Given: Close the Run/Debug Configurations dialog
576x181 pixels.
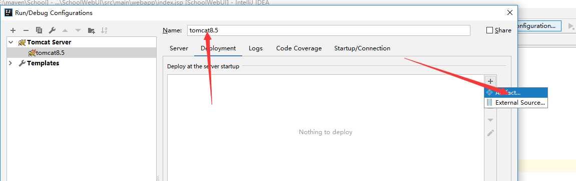Looking at the screenshot, I should (x=510, y=13).
